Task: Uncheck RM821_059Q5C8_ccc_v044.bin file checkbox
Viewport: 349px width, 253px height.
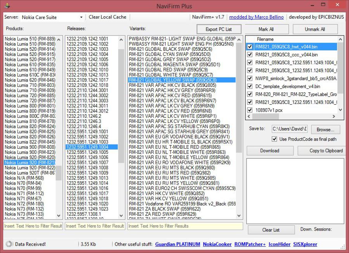Action: pyautogui.click(x=250, y=54)
